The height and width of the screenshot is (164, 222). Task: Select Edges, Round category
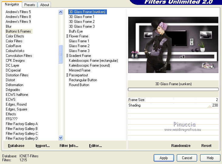16,104
